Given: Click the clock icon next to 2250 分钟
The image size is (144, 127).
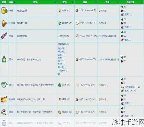Looking at the screenshot, I should click(x=77, y=23).
